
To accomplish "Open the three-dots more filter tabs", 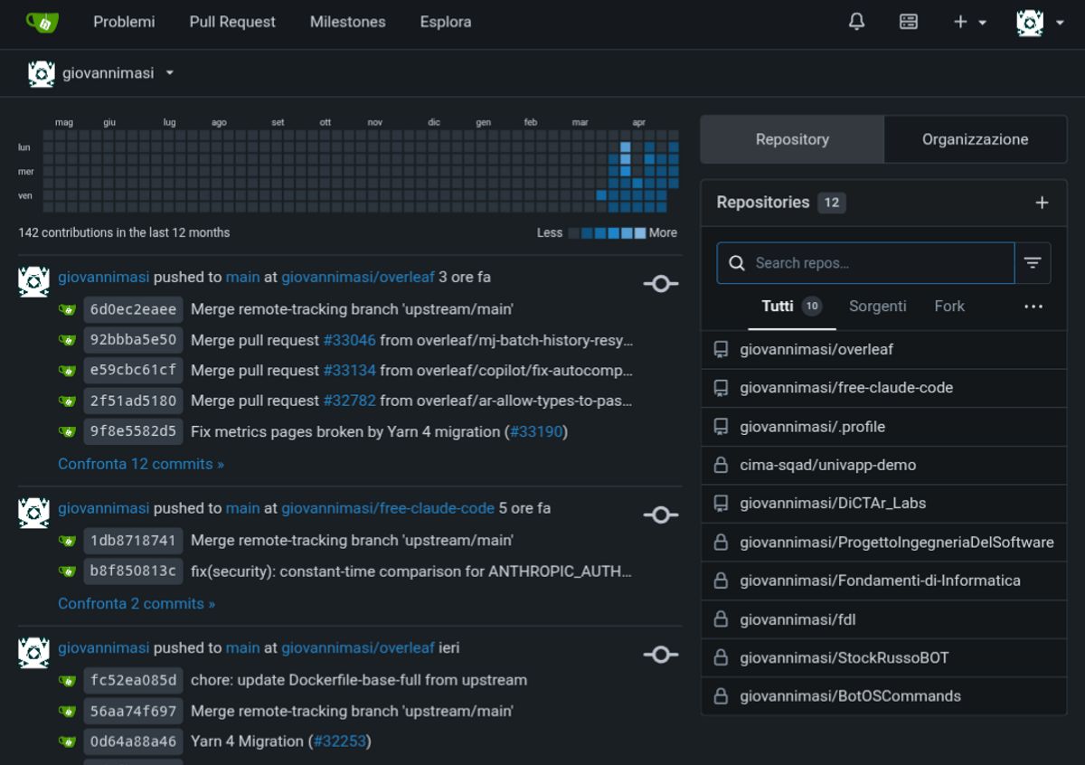I will [x=1033, y=307].
